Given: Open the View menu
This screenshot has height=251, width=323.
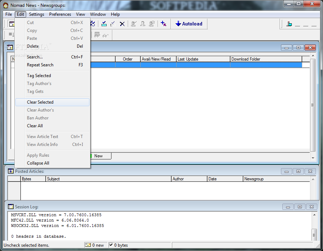Looking at the screenshot, I should tap(80, 14).
